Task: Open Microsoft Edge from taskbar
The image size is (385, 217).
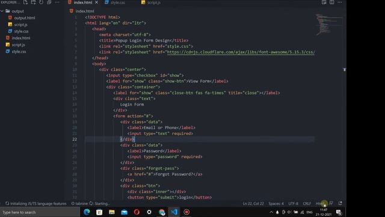Action: pyautogui.click(x=87, y=212)
